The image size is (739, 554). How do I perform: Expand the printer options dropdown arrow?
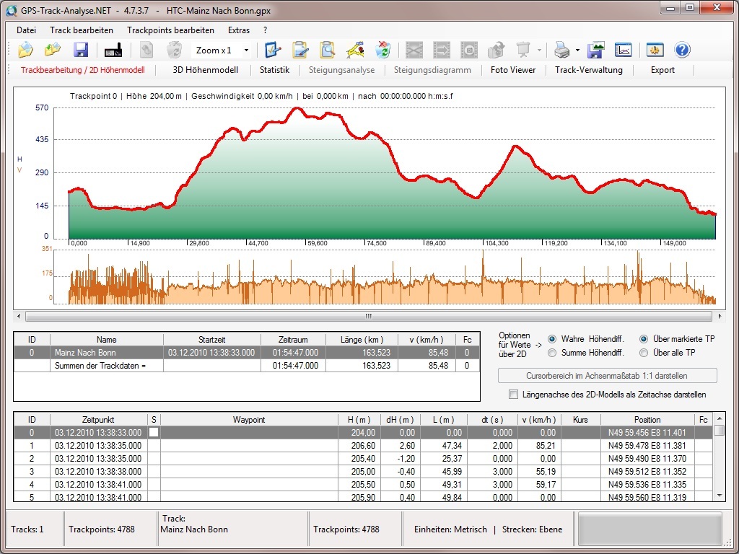click(x=577, y=50)
